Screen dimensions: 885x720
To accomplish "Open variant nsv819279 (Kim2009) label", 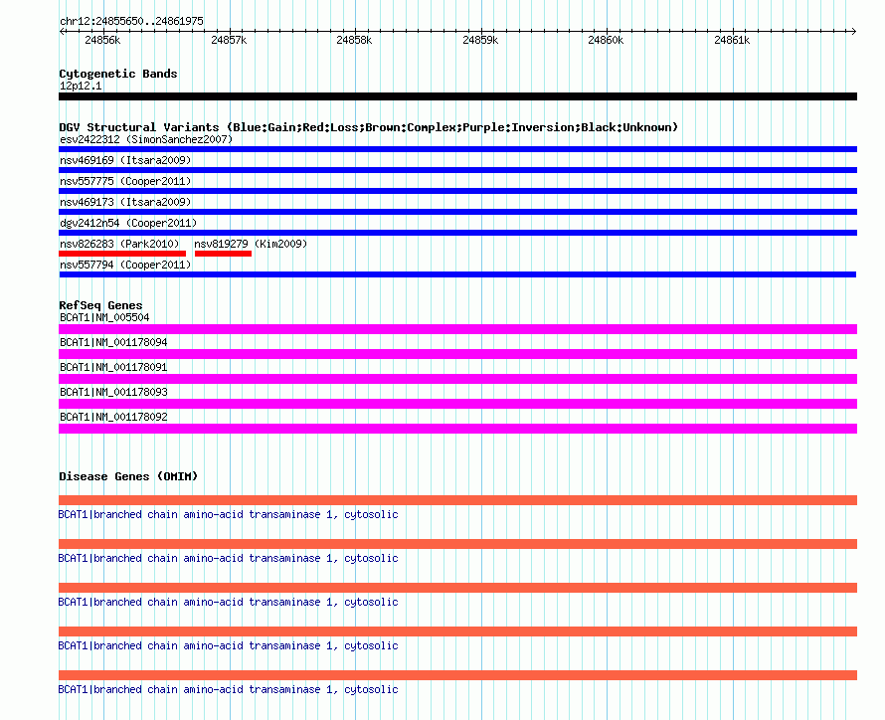I will [x=251, y=244].
